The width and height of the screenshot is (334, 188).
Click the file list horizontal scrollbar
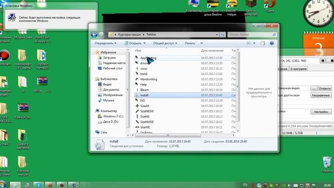coord(168,135)
